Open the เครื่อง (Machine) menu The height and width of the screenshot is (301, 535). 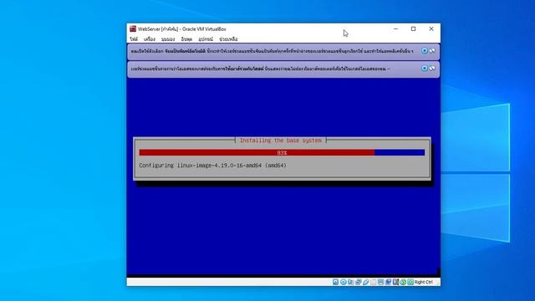[150, 39]
